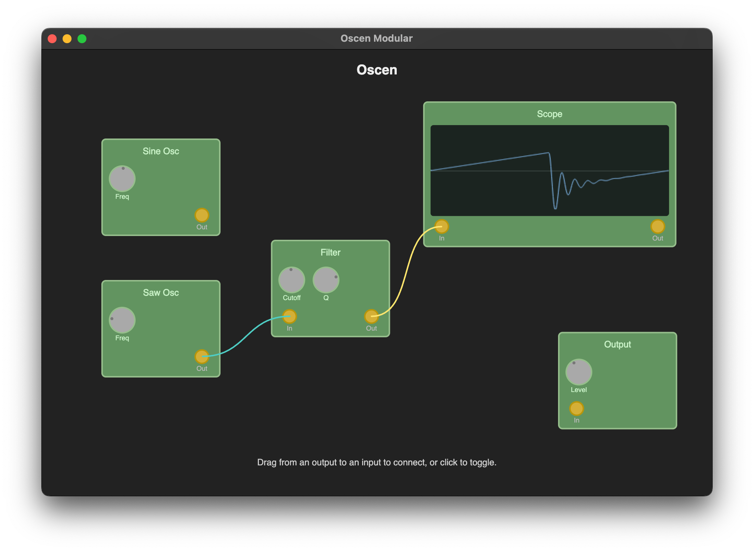Click the Saw Osc module title

click(x=161, y=293)
